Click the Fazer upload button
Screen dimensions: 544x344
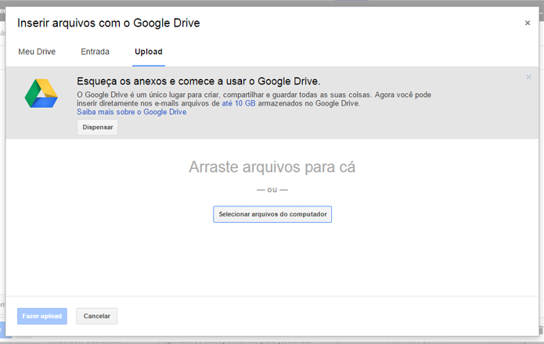[42, 316]
